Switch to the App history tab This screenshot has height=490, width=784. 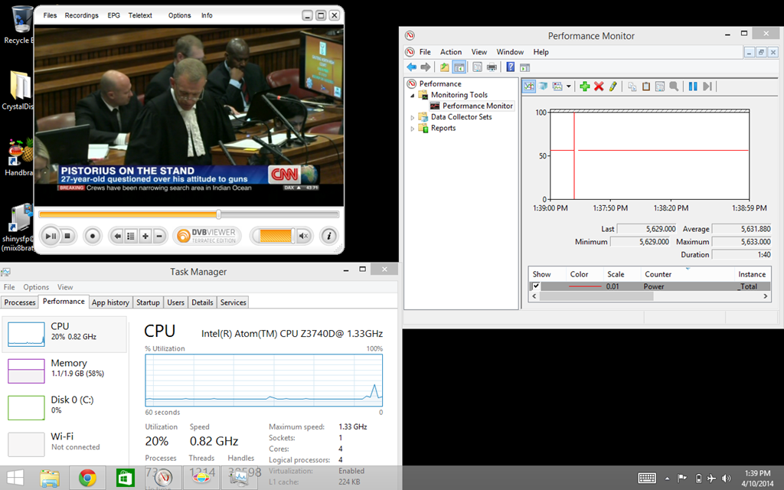point(110,302)
